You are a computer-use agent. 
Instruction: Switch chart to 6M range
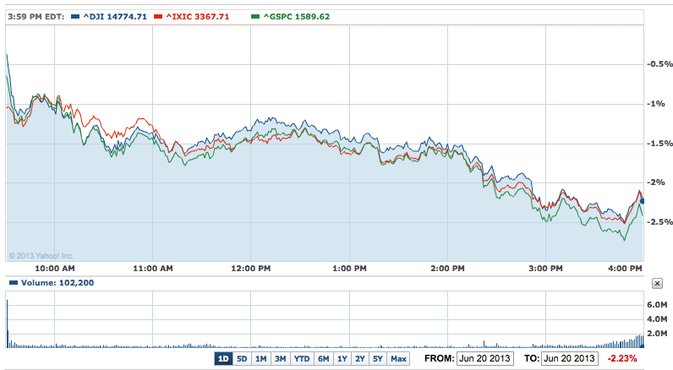click(323, 359)
